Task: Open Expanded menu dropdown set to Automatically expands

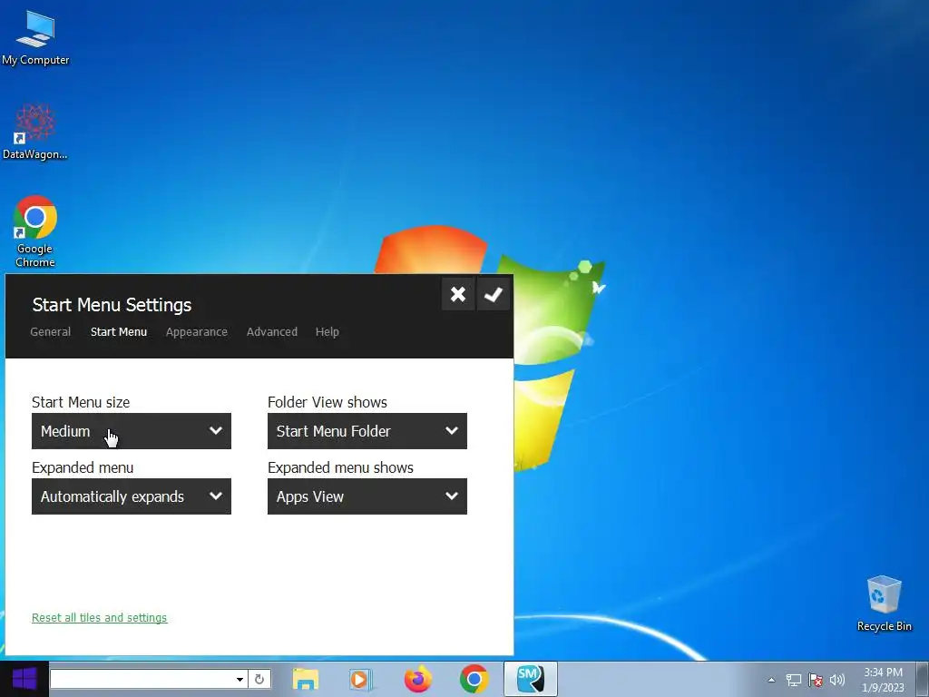Action: [x=132, y=496]
